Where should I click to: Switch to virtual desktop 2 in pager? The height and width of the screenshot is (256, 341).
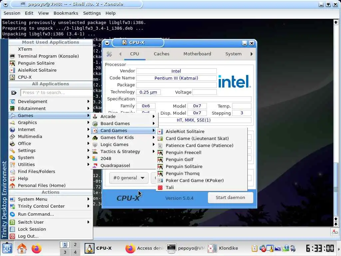[x=75, y=245]
